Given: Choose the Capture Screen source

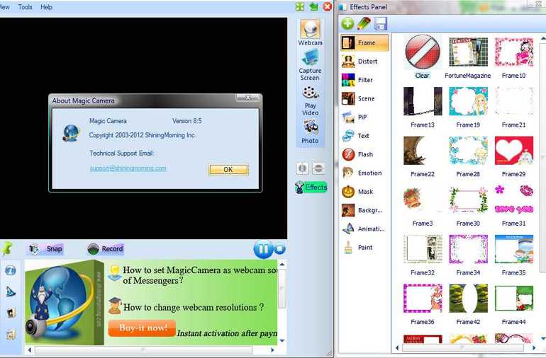Looking at the screenshot, I should 310,65.
